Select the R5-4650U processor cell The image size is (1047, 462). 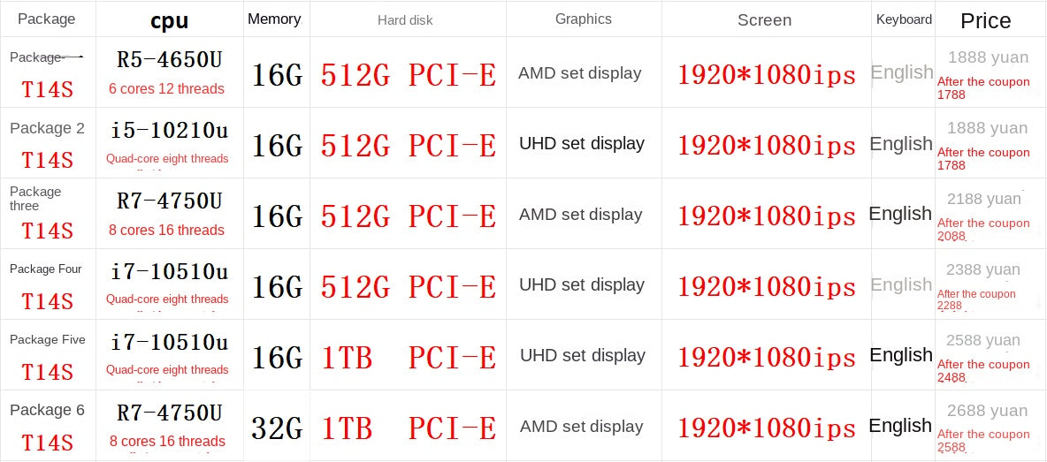point(169,60)
